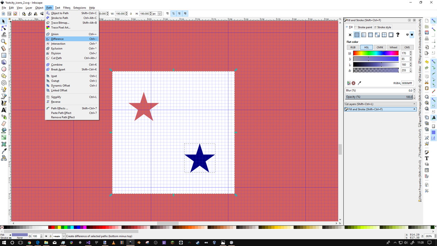Click the blue star on canvas
This screenshot has width=437, height=246.
[200, 160]
